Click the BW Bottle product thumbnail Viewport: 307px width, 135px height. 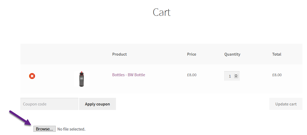point(81,79)
